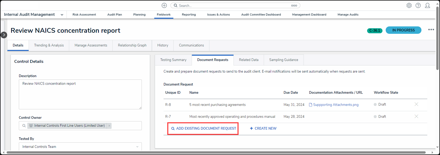The width and height of the screenshot is (440, 155).
Task: Open the Tested By dropdown
Action: [137, 147]
